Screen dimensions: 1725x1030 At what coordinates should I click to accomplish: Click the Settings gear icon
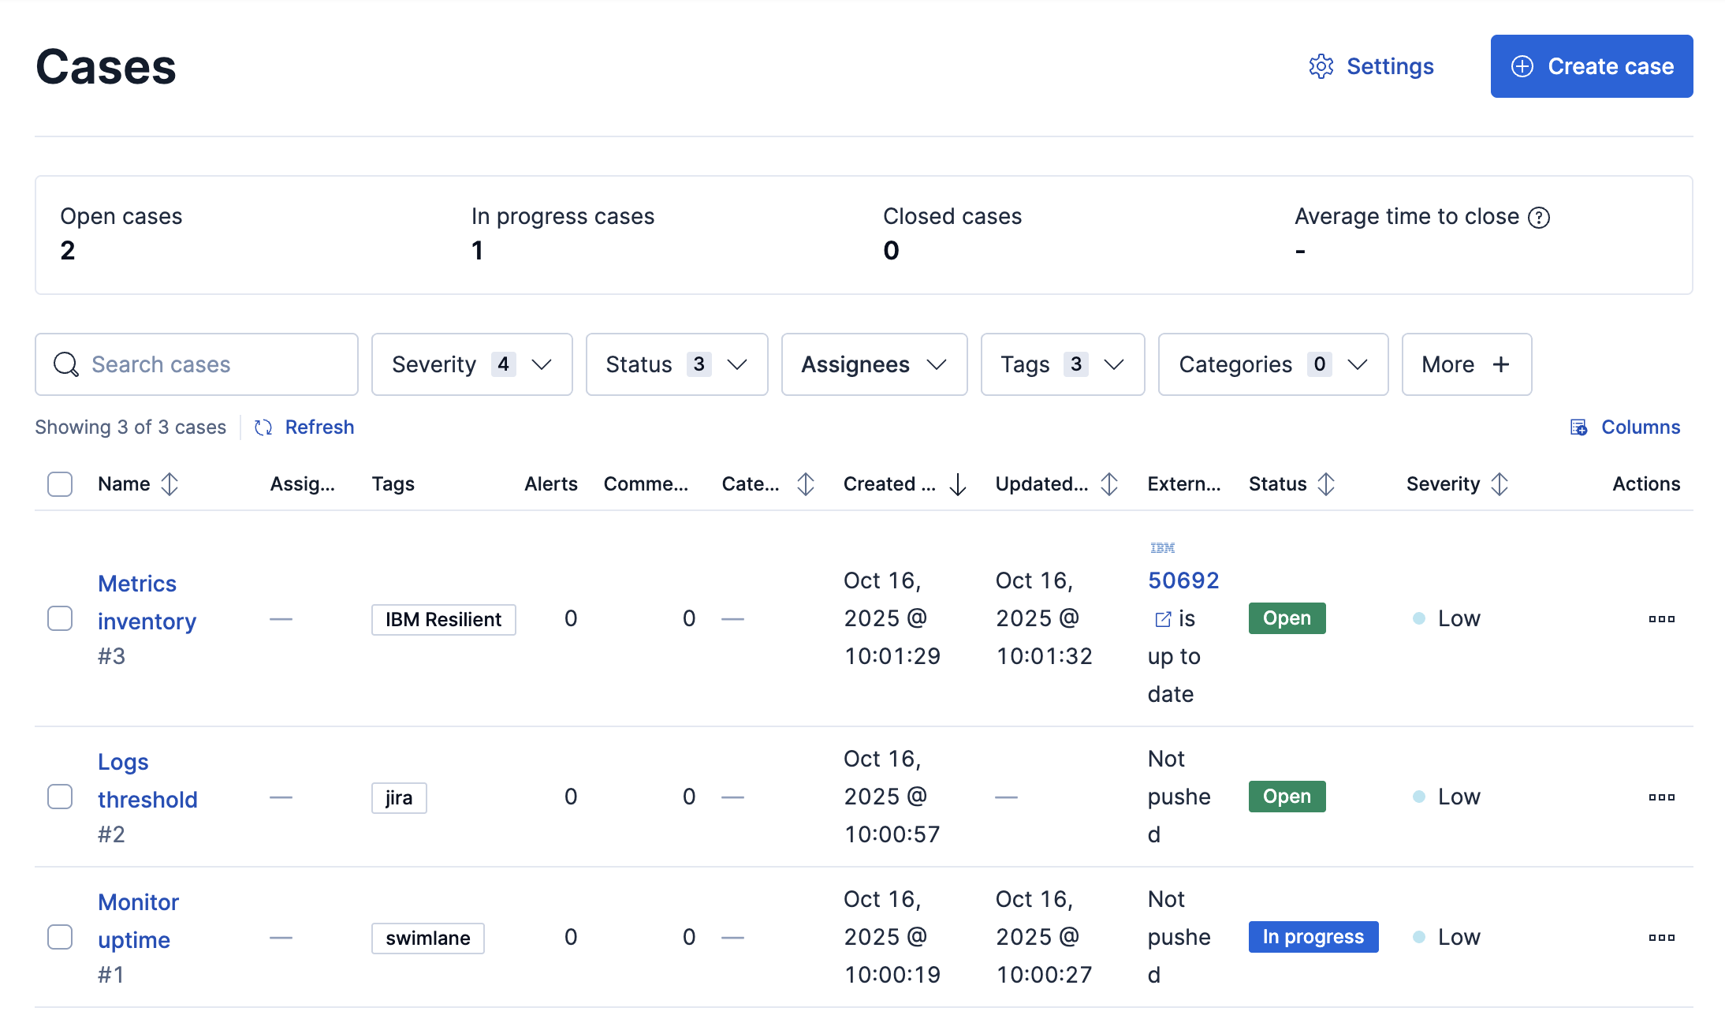[1321, 66]
